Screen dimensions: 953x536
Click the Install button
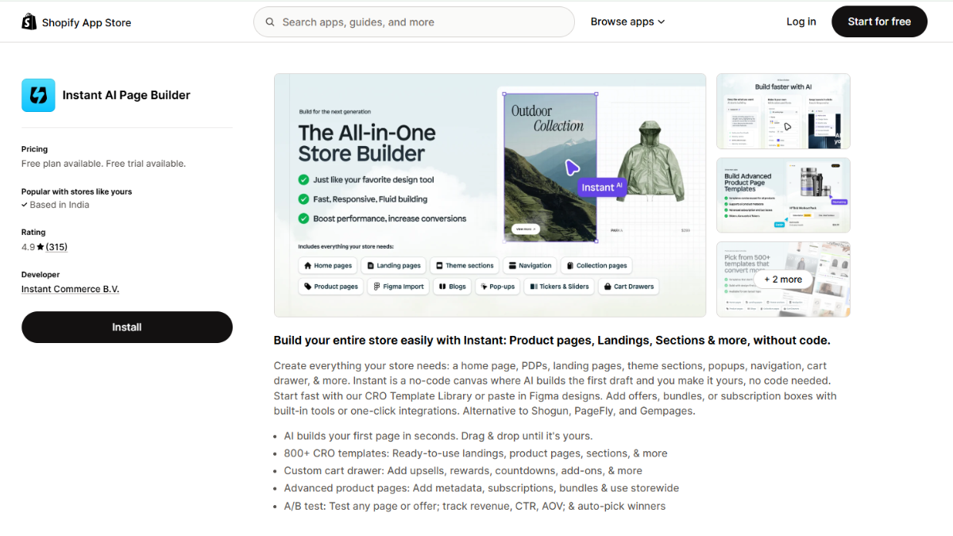pyautogui.click(x=127, y=327)
